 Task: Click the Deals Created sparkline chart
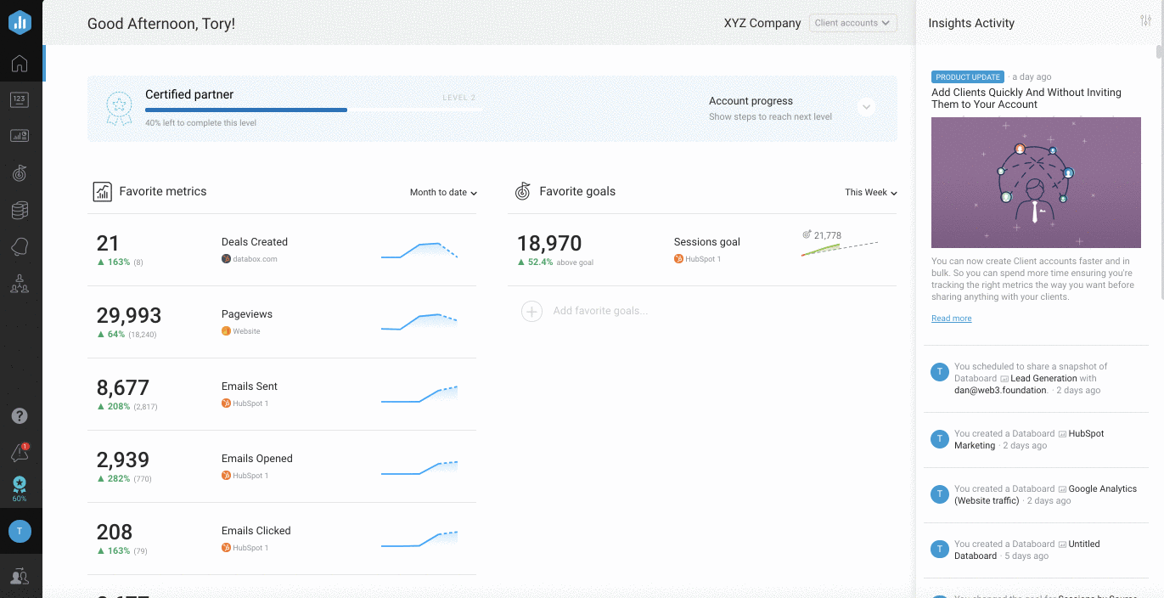419,250
